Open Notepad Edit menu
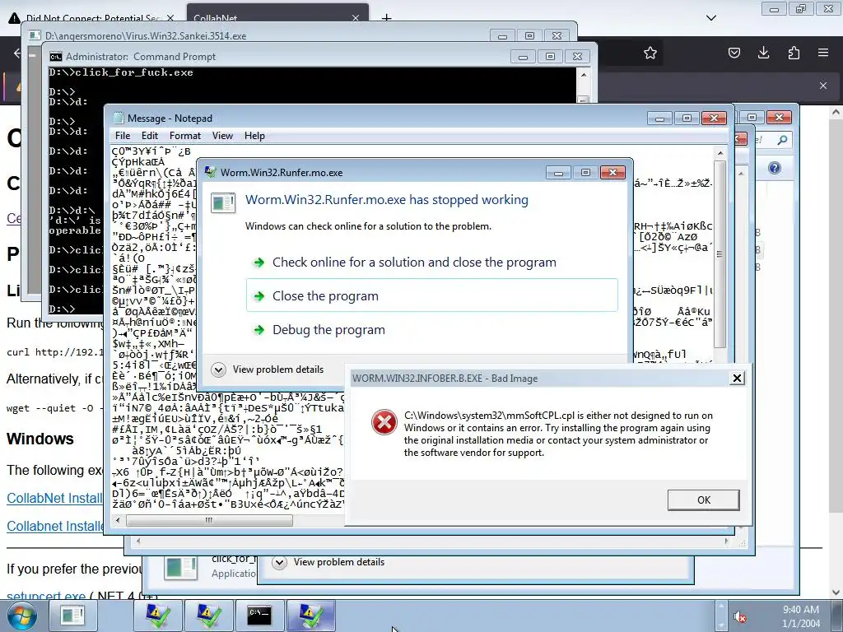843x632 pixels. pyautogui.click(x=150, y=136)
